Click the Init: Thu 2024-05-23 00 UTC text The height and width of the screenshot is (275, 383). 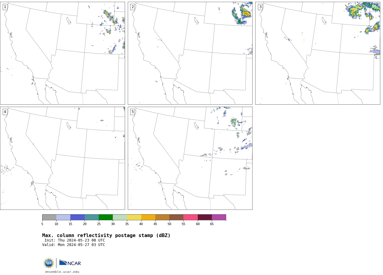(x=75, y=240)
